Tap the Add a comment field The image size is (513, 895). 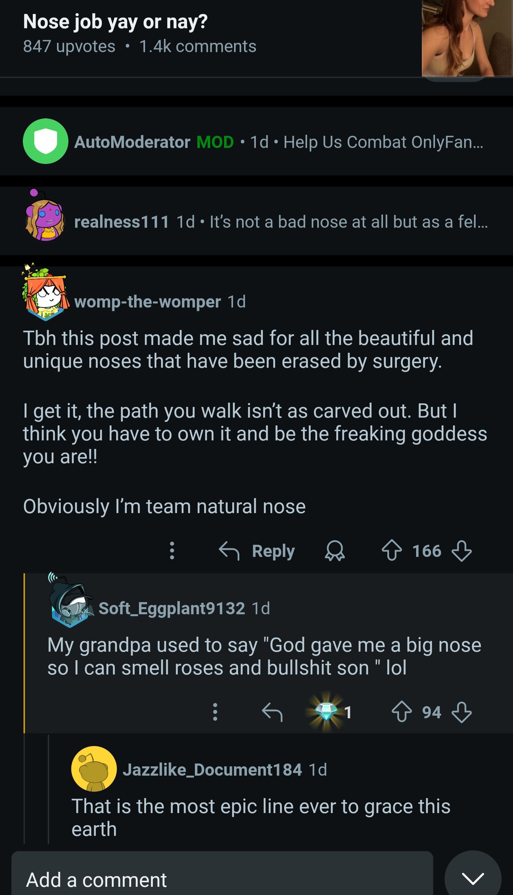pos(222,879)
